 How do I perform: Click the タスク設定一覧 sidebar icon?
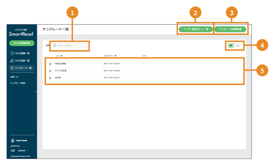click(x=12, y=61)
